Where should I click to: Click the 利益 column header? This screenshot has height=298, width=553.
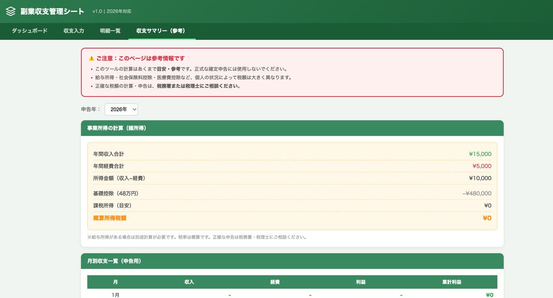[361, 282]
